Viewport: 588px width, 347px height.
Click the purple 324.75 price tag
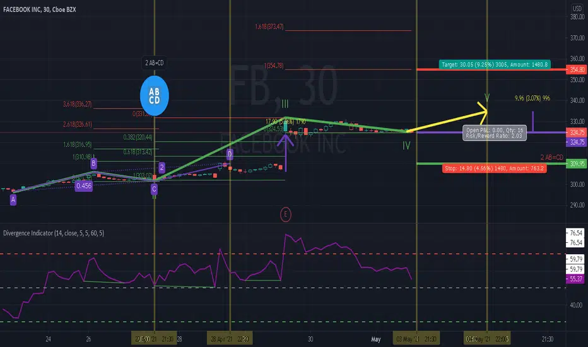click(x=577, y=142)
